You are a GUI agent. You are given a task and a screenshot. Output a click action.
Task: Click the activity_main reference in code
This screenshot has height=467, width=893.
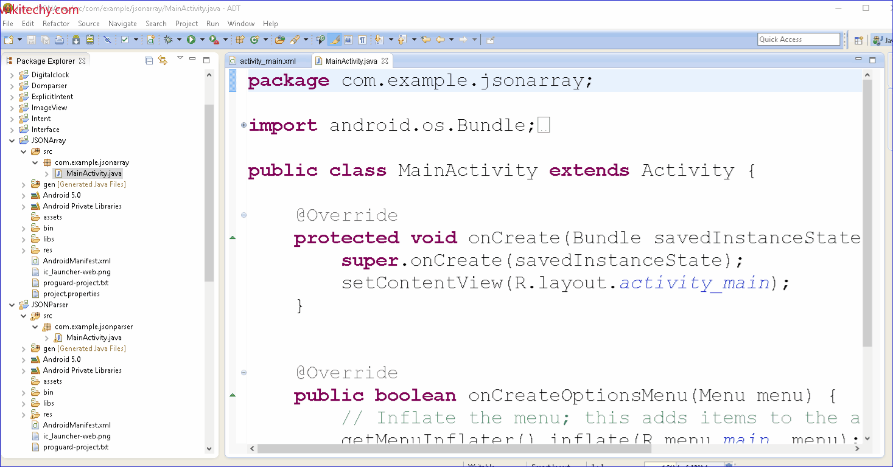click(x=695, y=283)
